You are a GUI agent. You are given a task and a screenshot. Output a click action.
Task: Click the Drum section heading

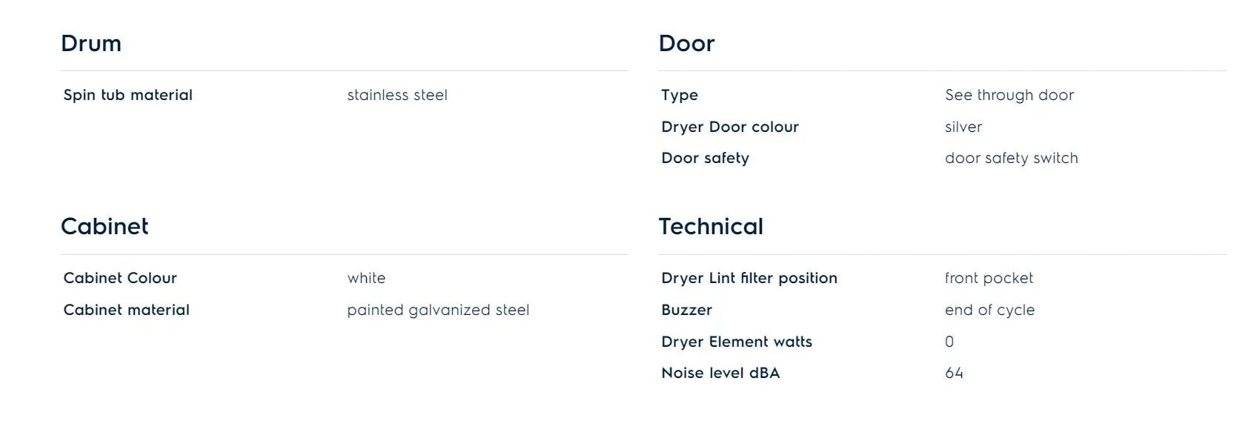(91, 44)
